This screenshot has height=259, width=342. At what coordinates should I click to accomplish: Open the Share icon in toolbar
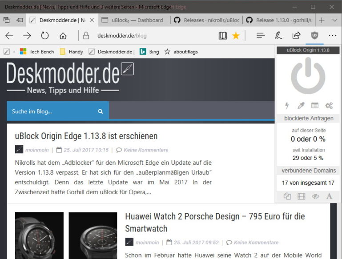(296, 35)
